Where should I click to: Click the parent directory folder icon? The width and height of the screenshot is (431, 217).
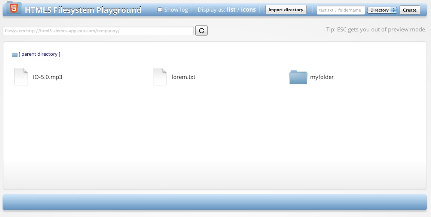pos(15,55)
